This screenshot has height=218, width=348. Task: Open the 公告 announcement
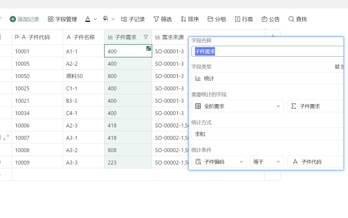click(x=271, y=19)
